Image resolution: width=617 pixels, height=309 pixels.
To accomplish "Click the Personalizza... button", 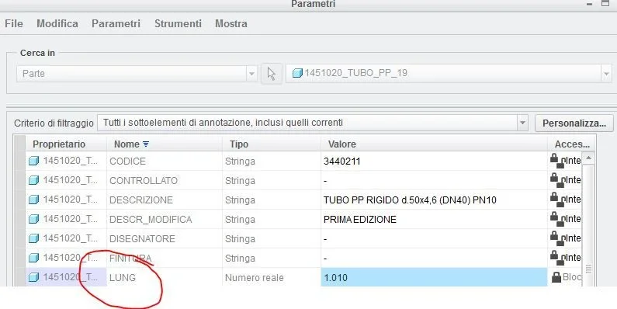I will click(574, 123).
